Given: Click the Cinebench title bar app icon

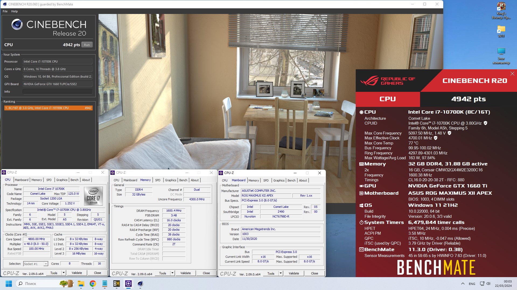Looking at the screenshot, I should tap(5, 4).
